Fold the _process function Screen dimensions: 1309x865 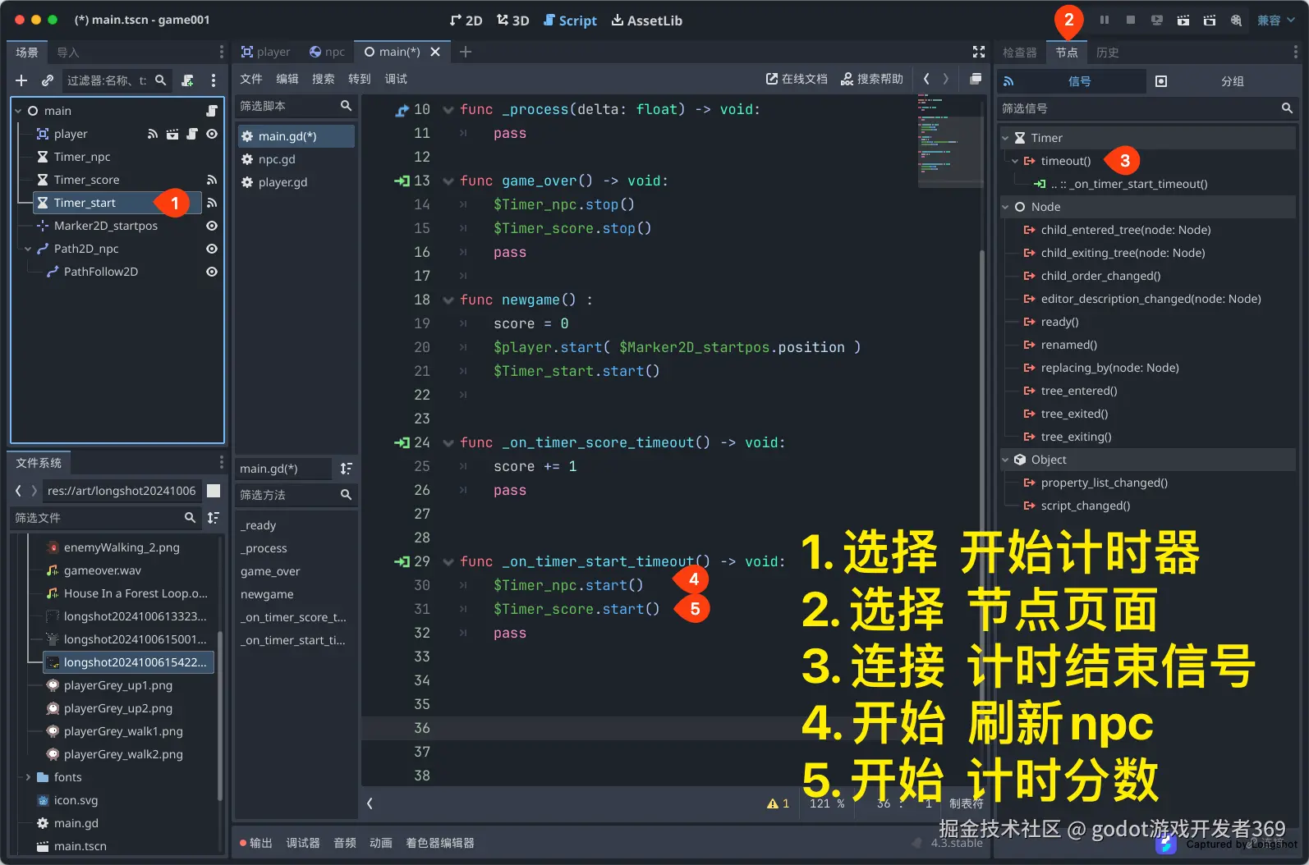point(448,110)
